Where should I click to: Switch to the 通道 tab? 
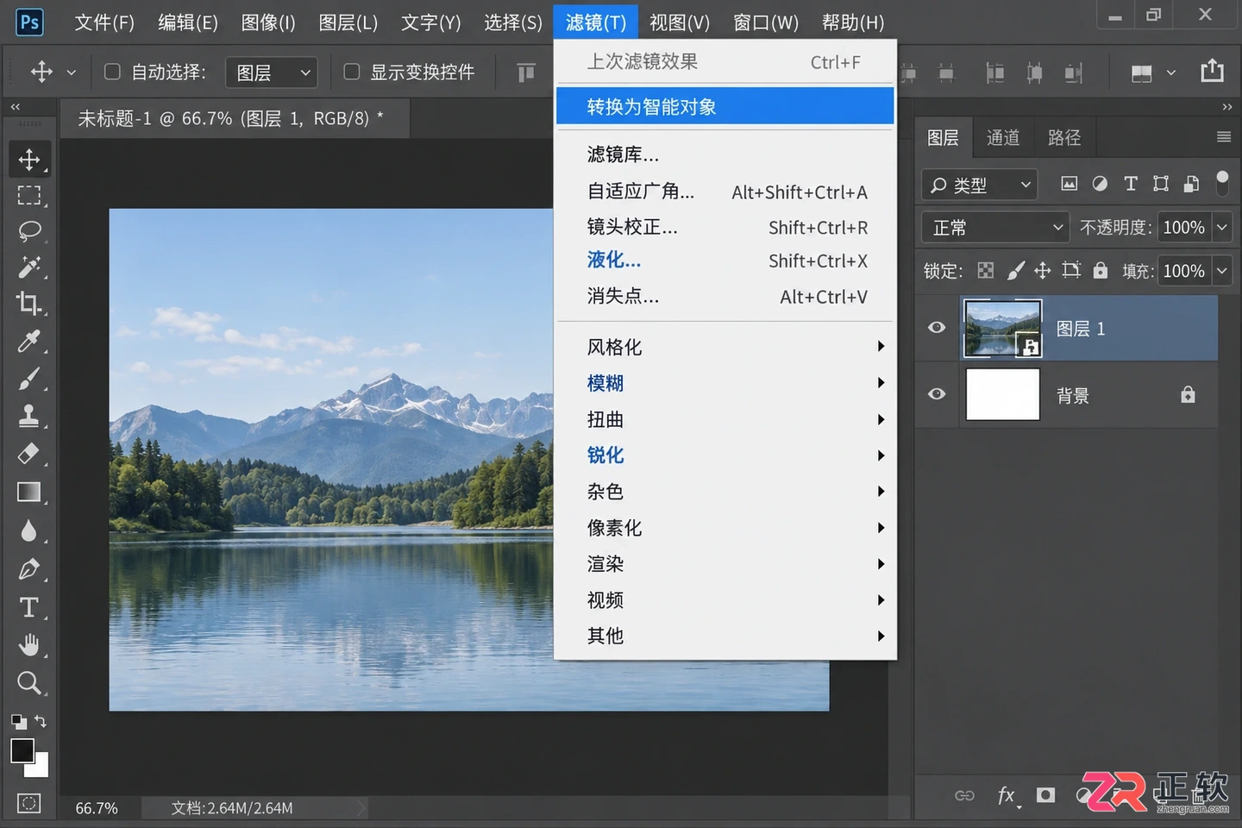tap(1003, 138)
